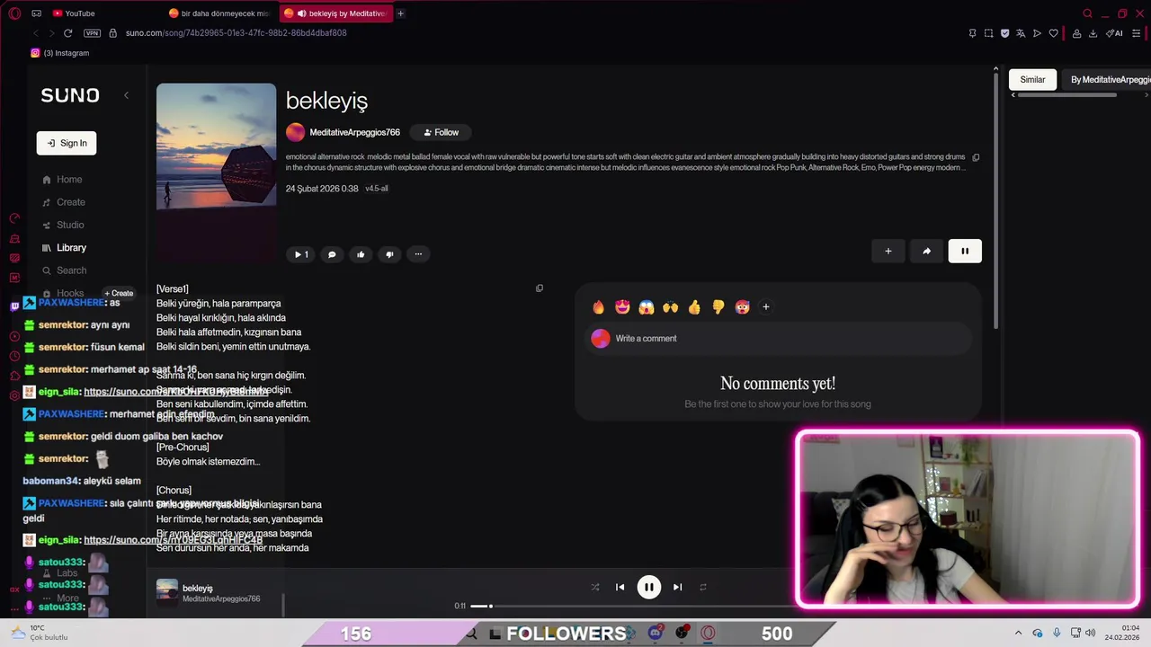Toggle shuffle in player bar
1151x647 pixels.
click(x=595, y=587)
